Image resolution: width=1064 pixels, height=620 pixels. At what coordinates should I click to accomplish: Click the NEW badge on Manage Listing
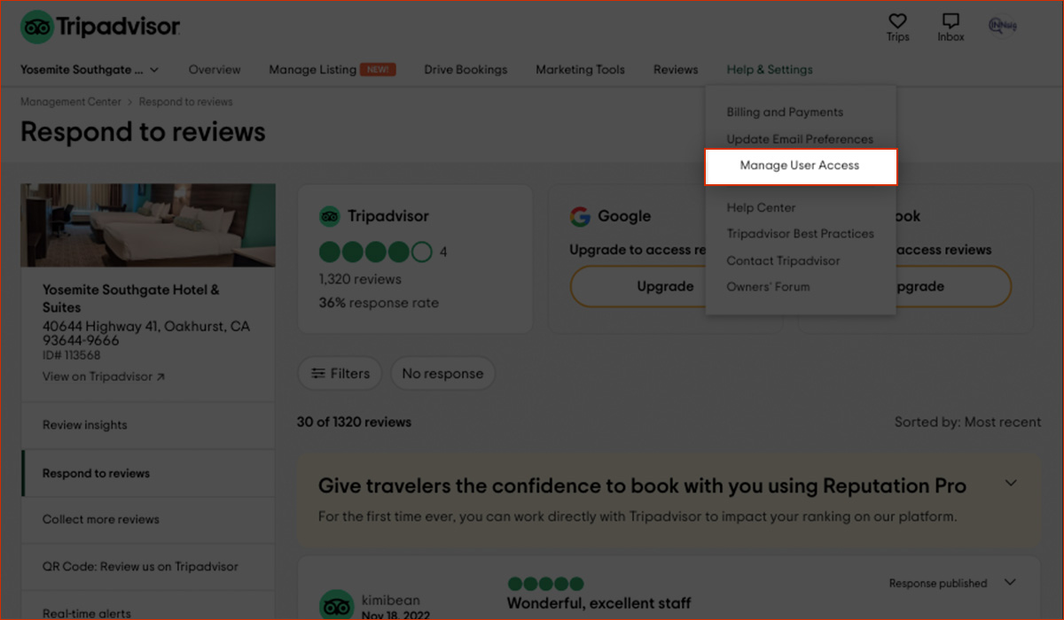[x=378, y=70]
